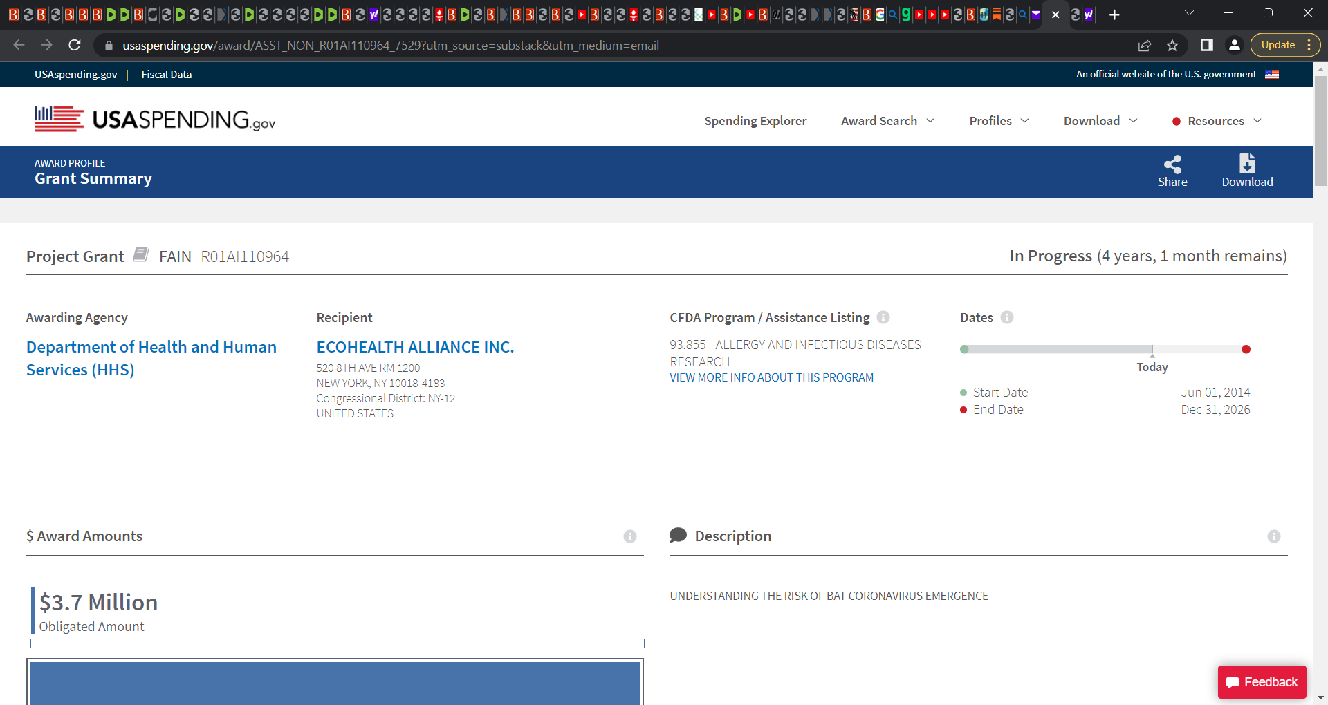This screenshot has width=1328, height=705.
Task: Open ECOHEALTH ALLIANCE INC. recipient profile
Action: [x=415, y=347]
